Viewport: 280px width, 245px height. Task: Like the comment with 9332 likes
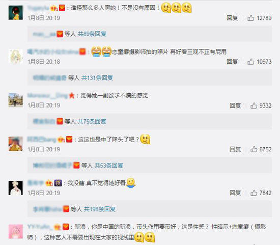pyautogui.click(x=254, y=105)
